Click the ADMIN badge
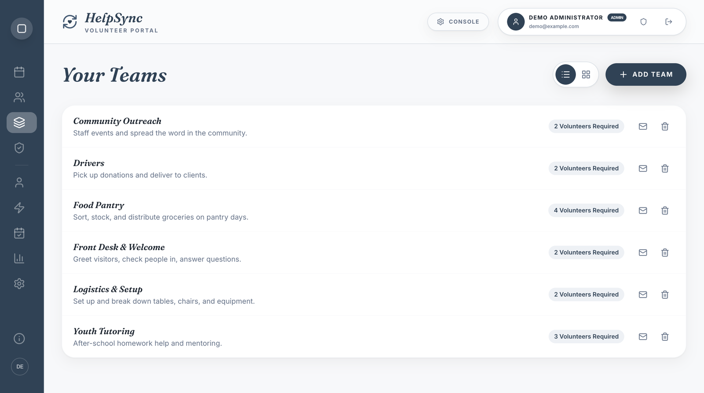The height and width of the screenshot is (393, 704). click(617, 18)
